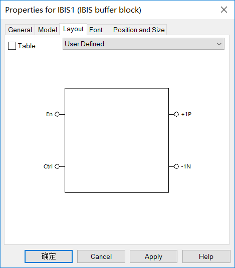Click the Cancel button
The height and width of the screenshot is (268, 235).
[x=101, y=256]
